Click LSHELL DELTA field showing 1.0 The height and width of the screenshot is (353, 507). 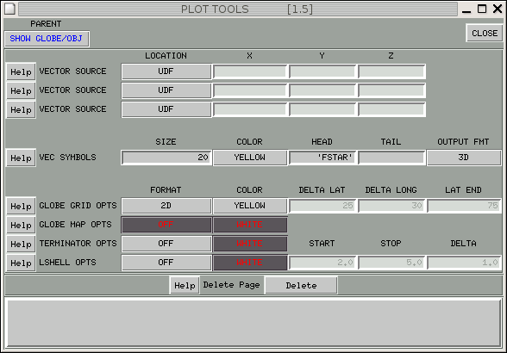click(464, 263)
